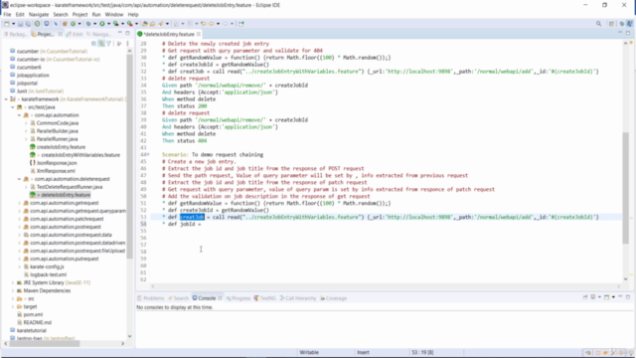Click the Pin Console icon

tap(585, 296)
